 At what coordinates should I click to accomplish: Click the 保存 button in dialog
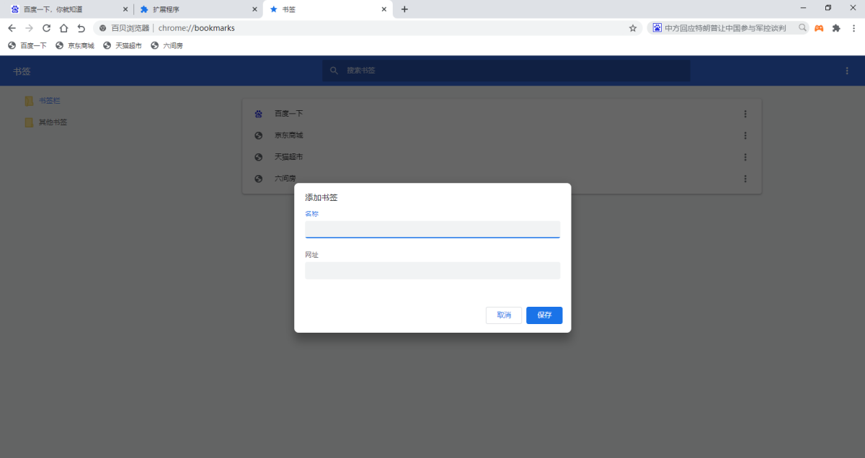(x=544, y=315)
